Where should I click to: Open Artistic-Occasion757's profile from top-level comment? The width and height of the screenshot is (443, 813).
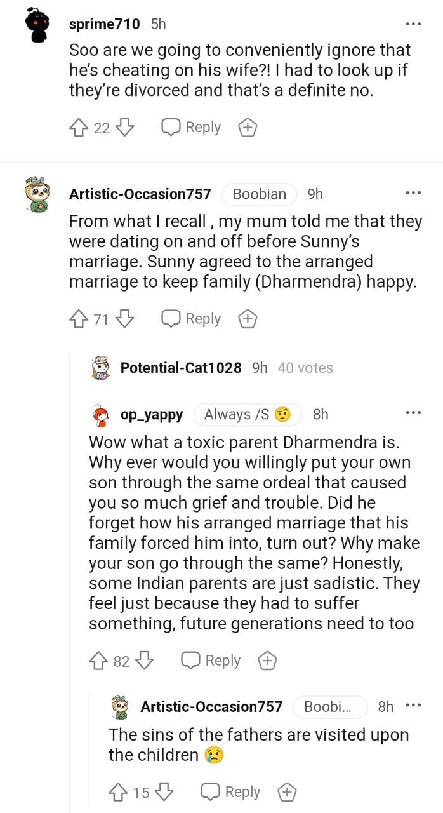tap(140, 194)
